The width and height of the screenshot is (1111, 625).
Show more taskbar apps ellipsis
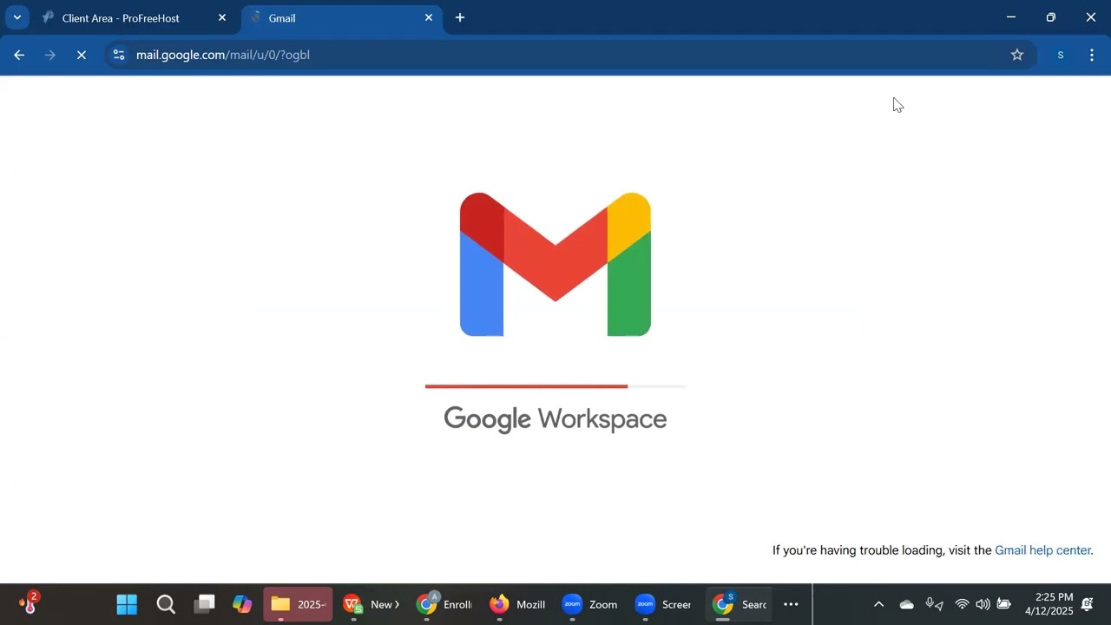click(791, 604)
